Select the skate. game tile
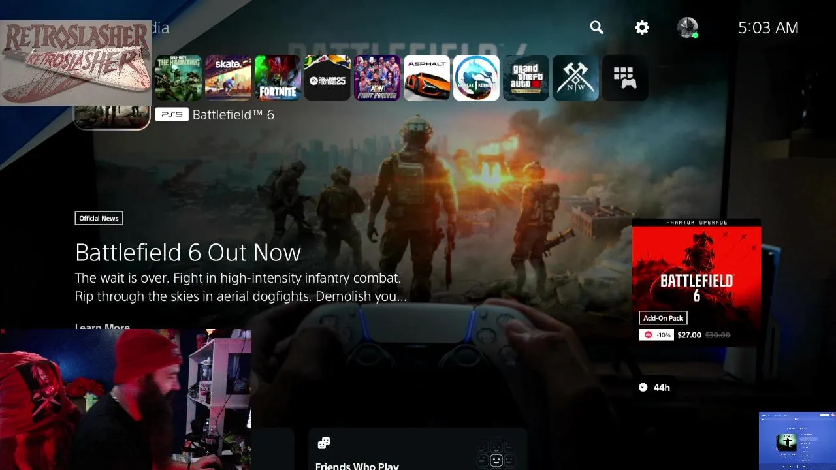The height and width of the screenshot is (470, 836). coord(228,78)
